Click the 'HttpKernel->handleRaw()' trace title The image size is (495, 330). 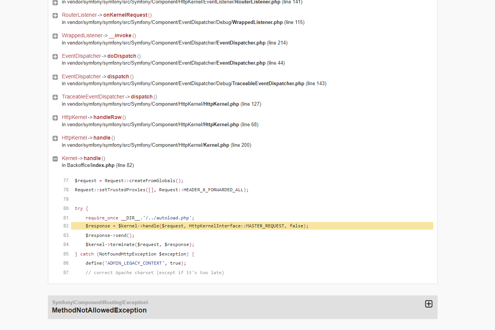94,117
